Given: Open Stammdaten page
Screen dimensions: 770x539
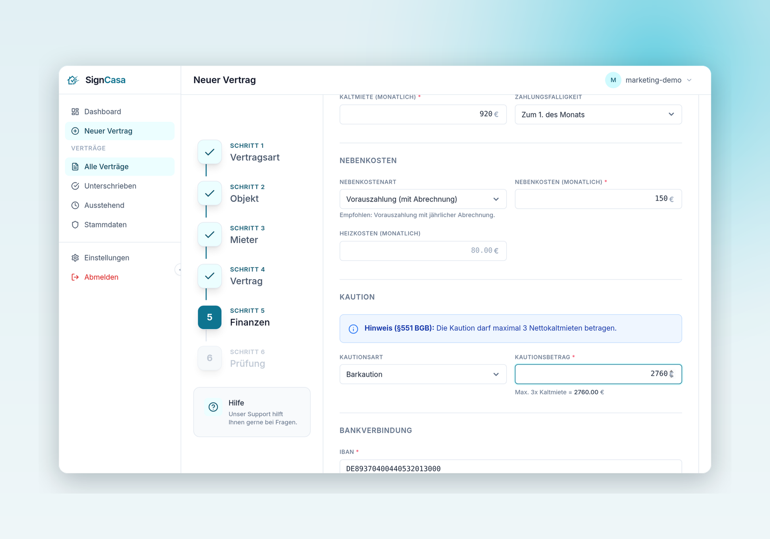Looking at the screenshot, I should point(119,225).
